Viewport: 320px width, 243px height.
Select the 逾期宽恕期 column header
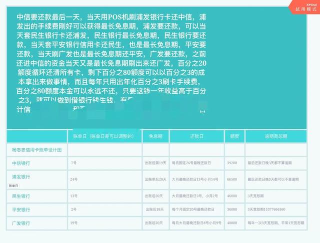tap(276, 136)
